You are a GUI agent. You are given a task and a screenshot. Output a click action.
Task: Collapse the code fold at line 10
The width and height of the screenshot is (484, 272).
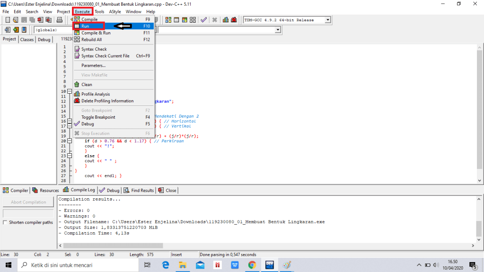pos(70,91)
